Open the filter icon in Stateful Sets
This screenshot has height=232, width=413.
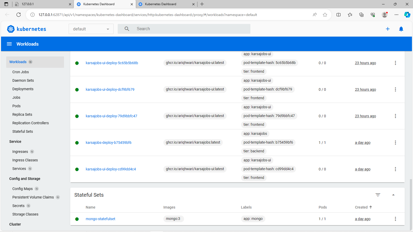(x=378, y=195)
